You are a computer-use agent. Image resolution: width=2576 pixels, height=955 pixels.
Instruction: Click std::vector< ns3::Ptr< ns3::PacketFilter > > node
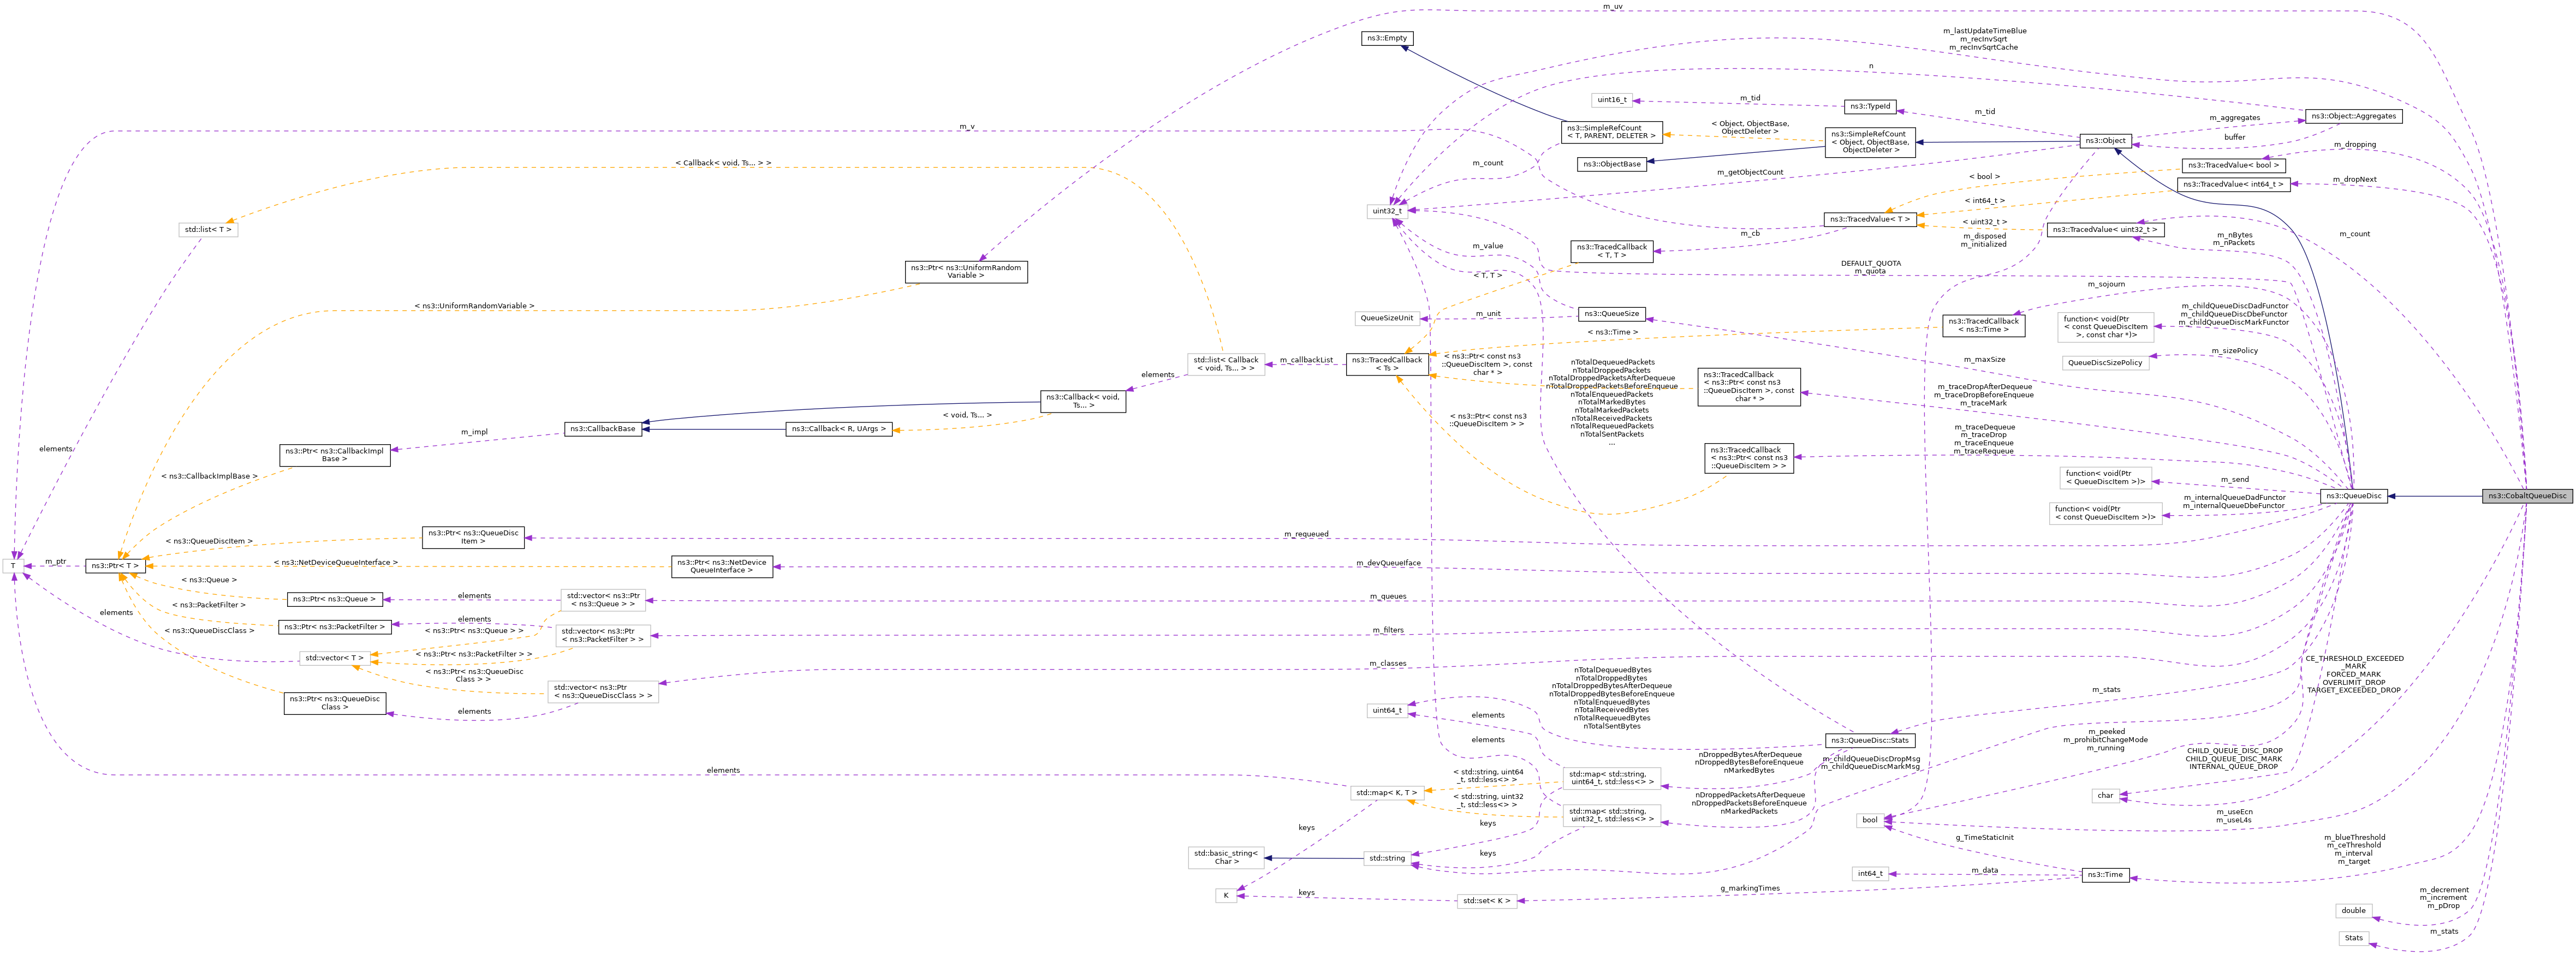(x=603, y=636)
